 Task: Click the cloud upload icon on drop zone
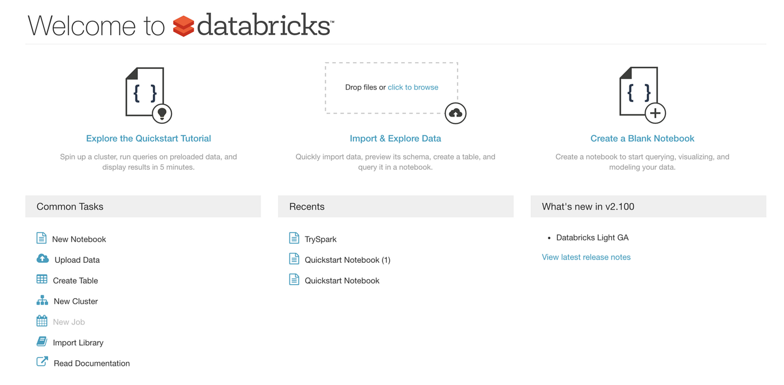click(455, 113)
